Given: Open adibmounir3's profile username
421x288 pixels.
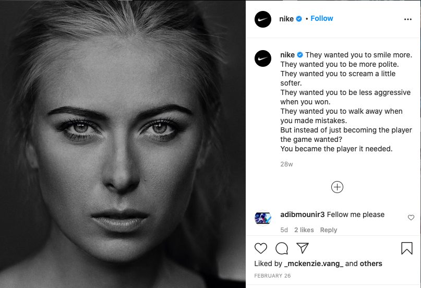Looking at the screenshot, I should tap(303, 214).
